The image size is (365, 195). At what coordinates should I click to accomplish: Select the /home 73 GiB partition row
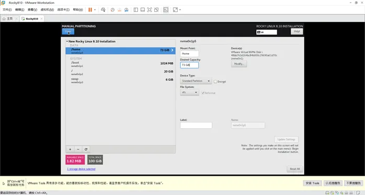(x=120, y=51)
